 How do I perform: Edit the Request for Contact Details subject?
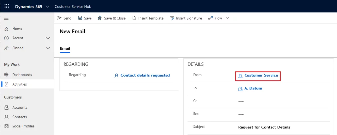coord(264,127)
